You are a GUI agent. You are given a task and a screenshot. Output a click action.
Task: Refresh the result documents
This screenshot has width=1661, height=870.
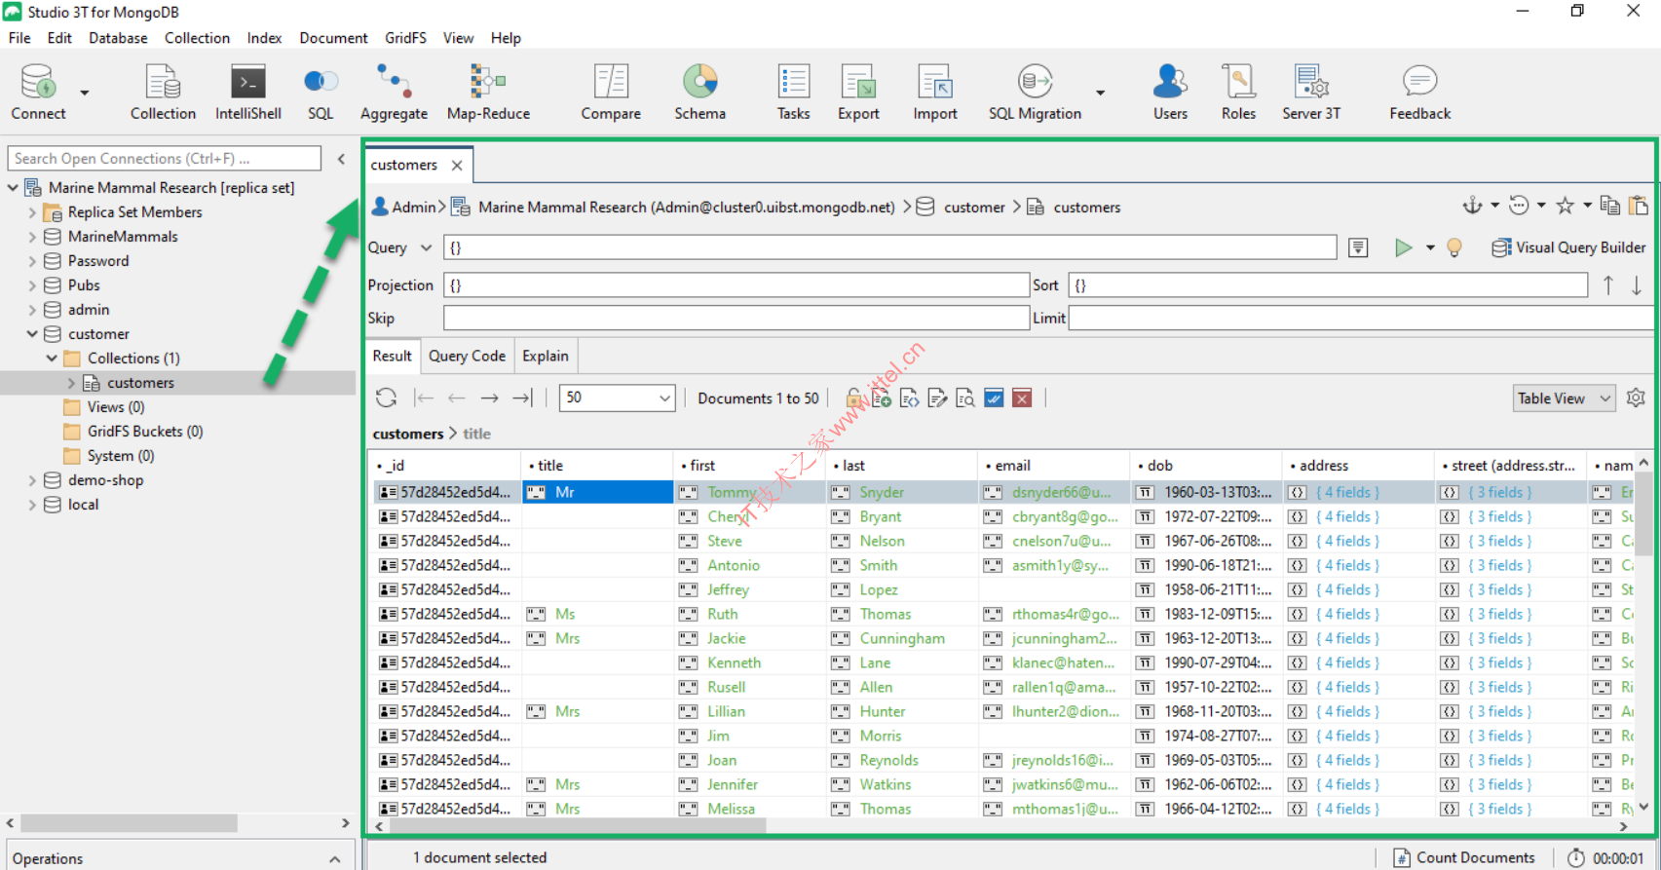pyautogui.click(x=387, y=397)
